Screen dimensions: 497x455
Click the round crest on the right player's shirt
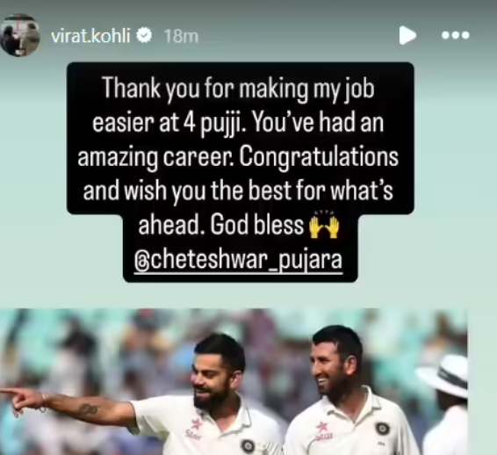[383, 429]
